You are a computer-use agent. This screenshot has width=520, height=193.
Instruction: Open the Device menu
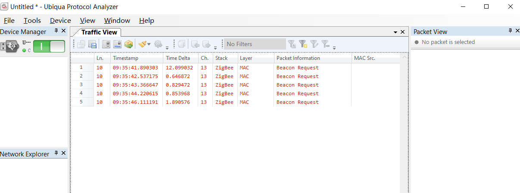[x=60, y=20]
